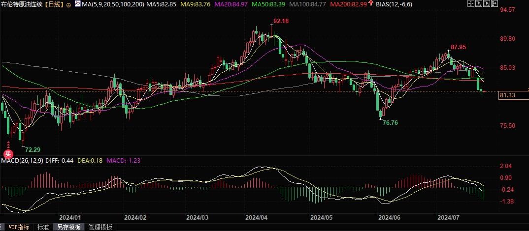Click the MA200:82.99 value label
This screenshot has width=529, height=231.
click(x=349, y=4)
